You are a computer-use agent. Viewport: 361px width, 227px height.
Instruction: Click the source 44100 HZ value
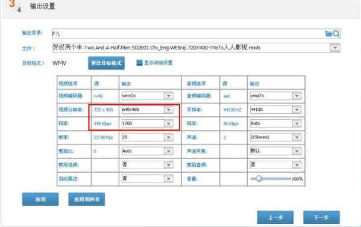(233, 110)
